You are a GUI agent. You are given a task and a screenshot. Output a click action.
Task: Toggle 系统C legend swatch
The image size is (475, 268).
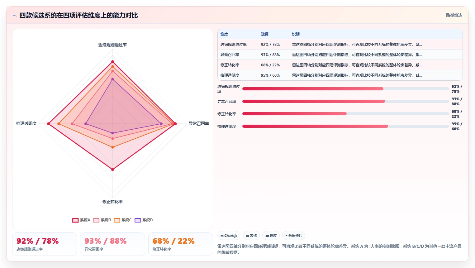point(117,220)
